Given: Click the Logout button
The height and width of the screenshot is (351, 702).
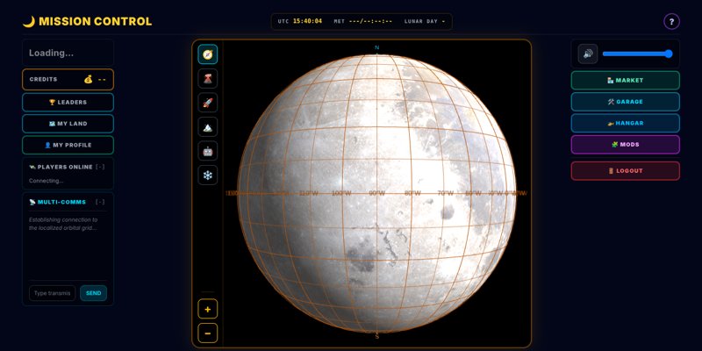Looking at the screenshot, I should 626,170.
